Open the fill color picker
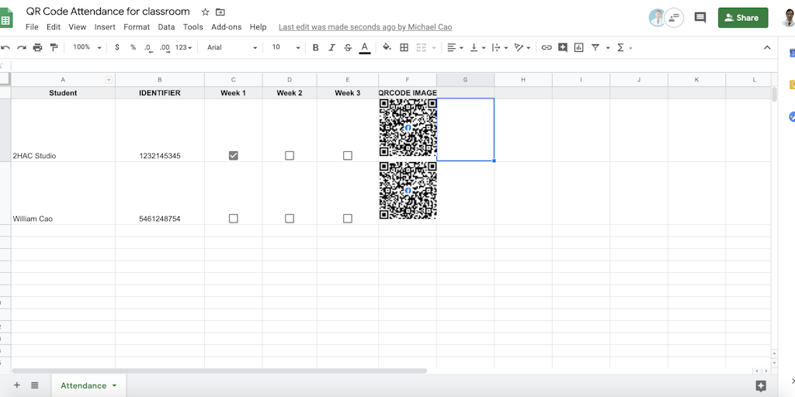 [387, 47]
